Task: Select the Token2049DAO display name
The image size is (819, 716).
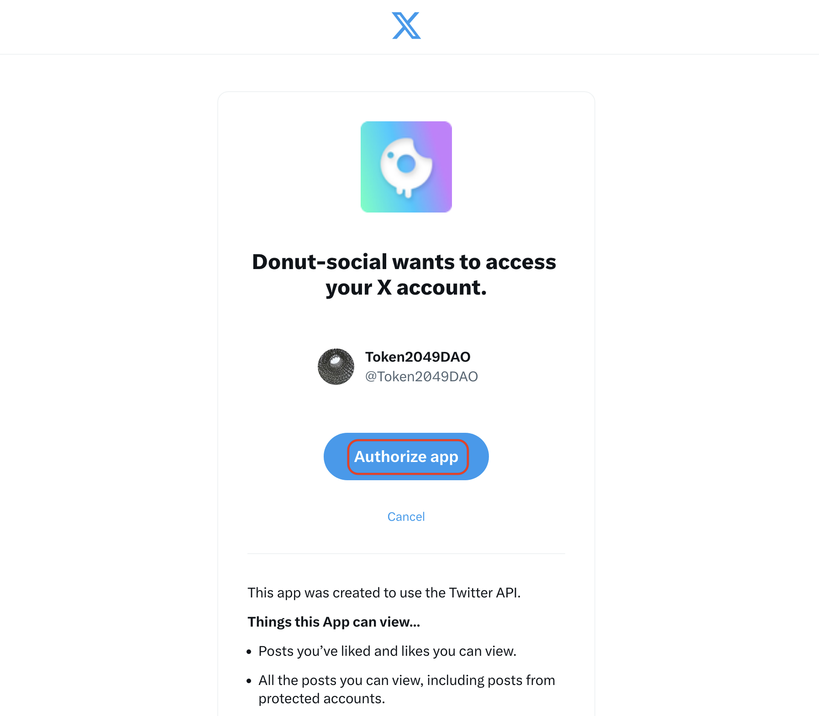Action: [x=418, y=357]
